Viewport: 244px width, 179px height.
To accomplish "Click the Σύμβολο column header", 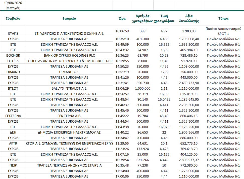I will coord(13,18).
